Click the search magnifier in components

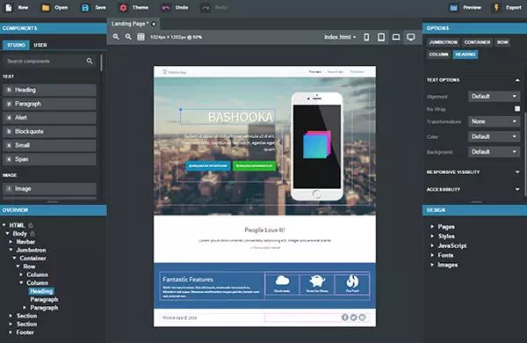(x=90, y=61)
